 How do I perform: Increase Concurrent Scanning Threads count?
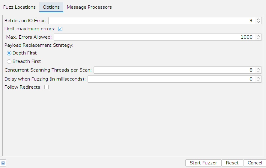pos(259,69)
